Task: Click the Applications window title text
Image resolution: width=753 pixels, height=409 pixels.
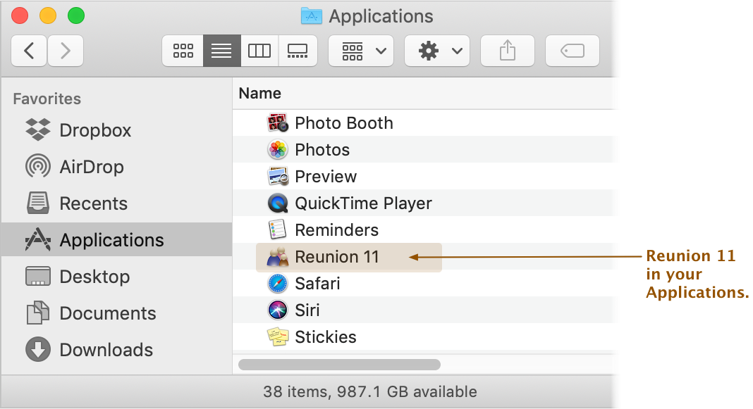Action: click(x=381, y=16)
